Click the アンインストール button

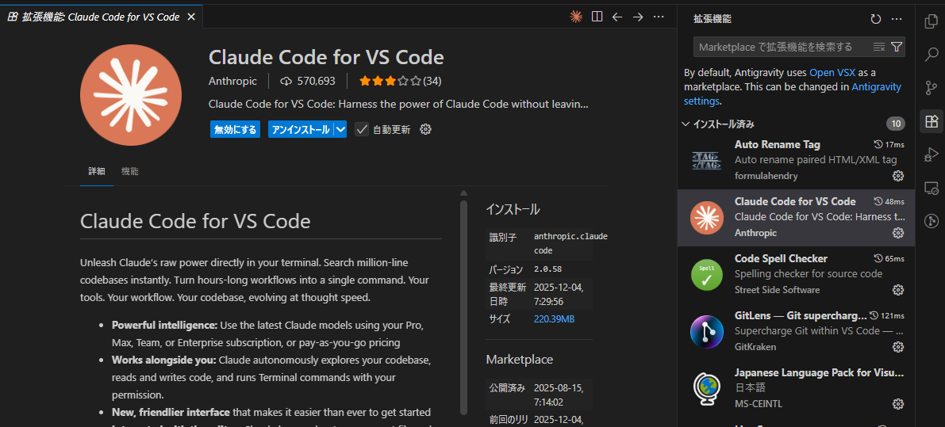coord(301,129)
